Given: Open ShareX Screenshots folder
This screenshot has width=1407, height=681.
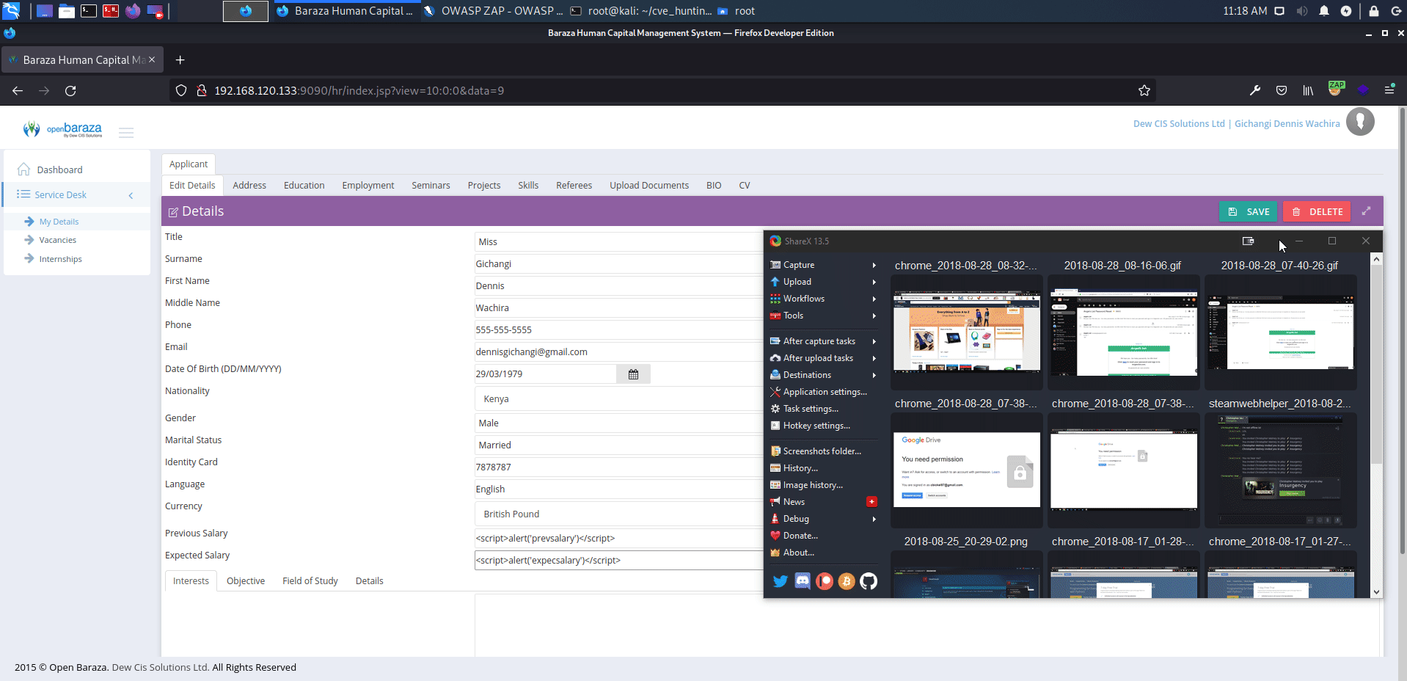Looking at the screenshot, I should point(824,451).
